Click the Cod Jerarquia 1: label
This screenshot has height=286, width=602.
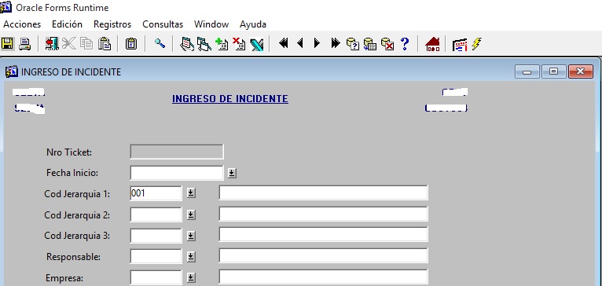point(77,194)
